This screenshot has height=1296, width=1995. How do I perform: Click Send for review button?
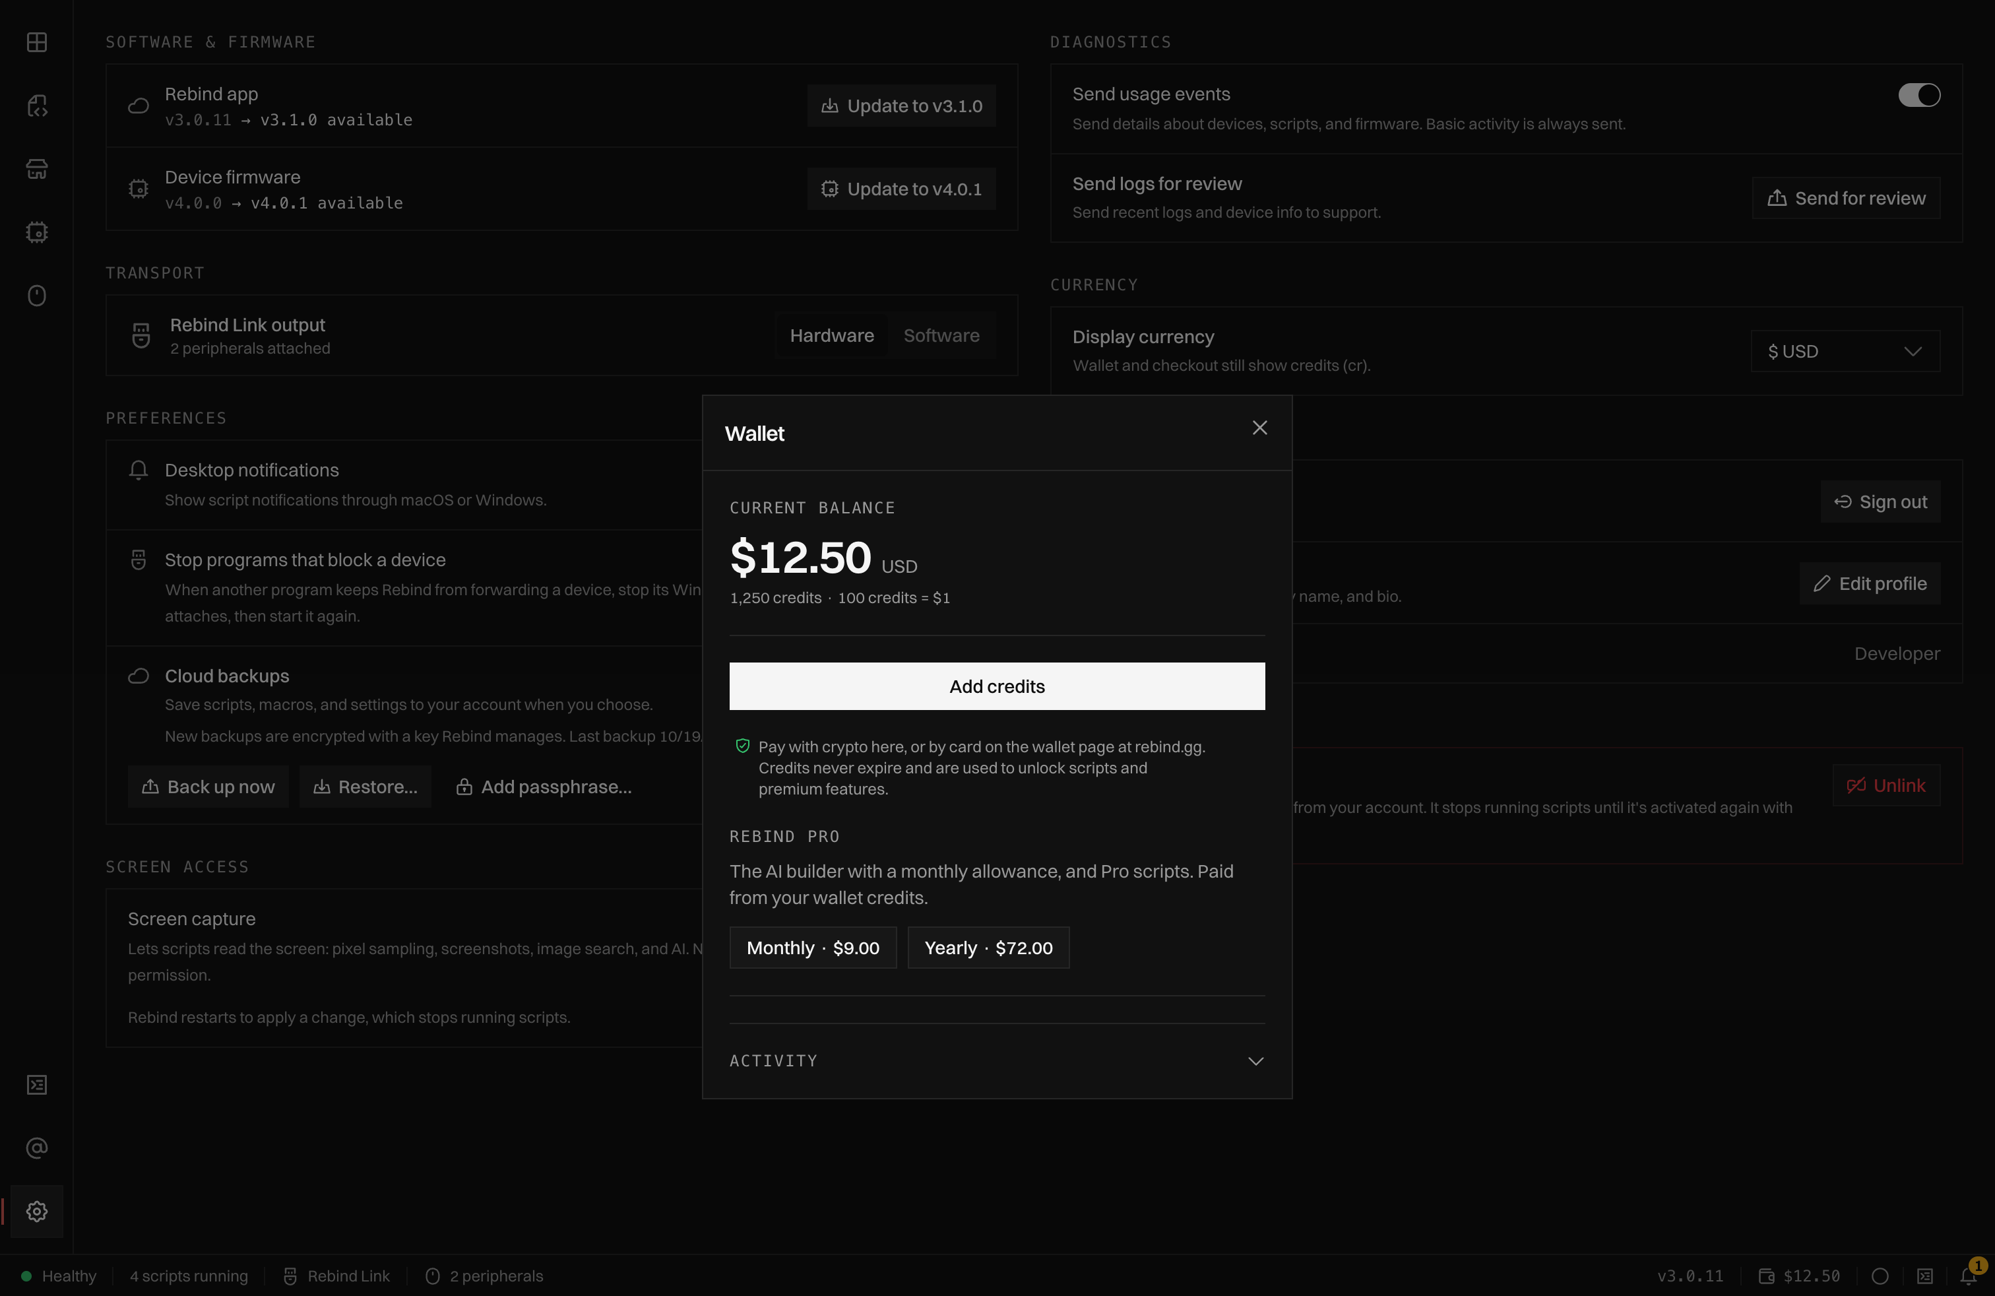point(1846,198)
